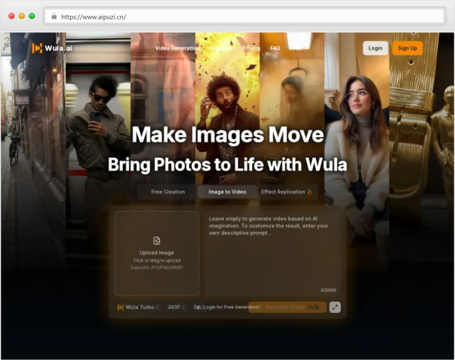Click the Wula.ai logo icon
This screenshot has height=360, width=455.
point(37,48)
